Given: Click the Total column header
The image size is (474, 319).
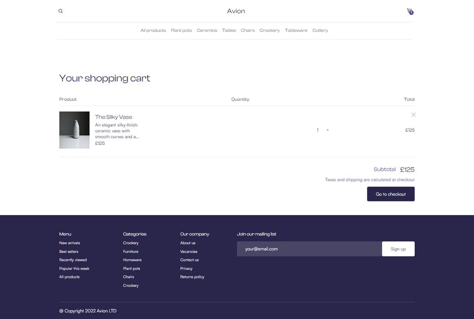Looking at the screenshot, I should (x=409, y=99).
